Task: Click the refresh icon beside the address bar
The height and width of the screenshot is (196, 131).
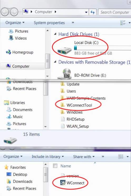Action: click(x=93, y=12)
